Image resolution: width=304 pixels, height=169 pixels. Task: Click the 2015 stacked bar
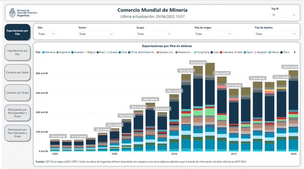click(x=234, y=120)
